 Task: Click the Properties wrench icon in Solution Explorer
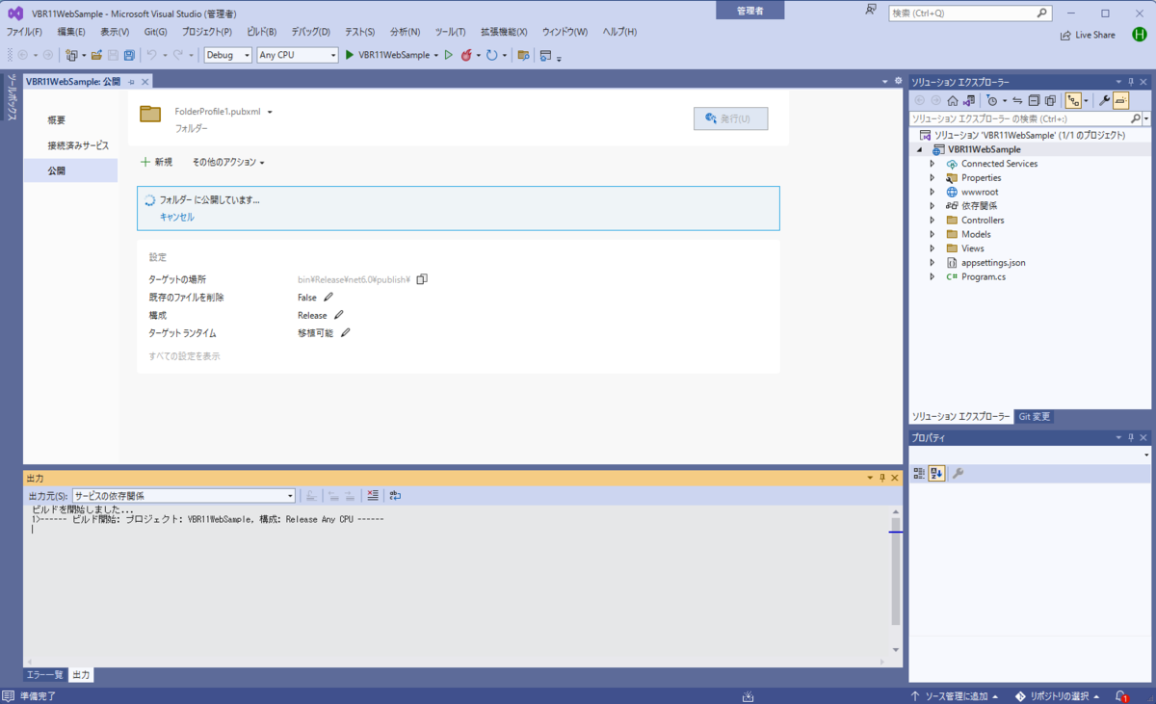pyautogui.click(x=1106, y=100)
